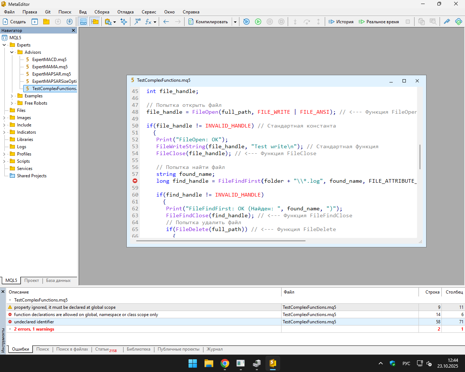Click the AI assistant sparkle icon in toolbar
Screen dimensions: 465x372
[x=124, y=22]
